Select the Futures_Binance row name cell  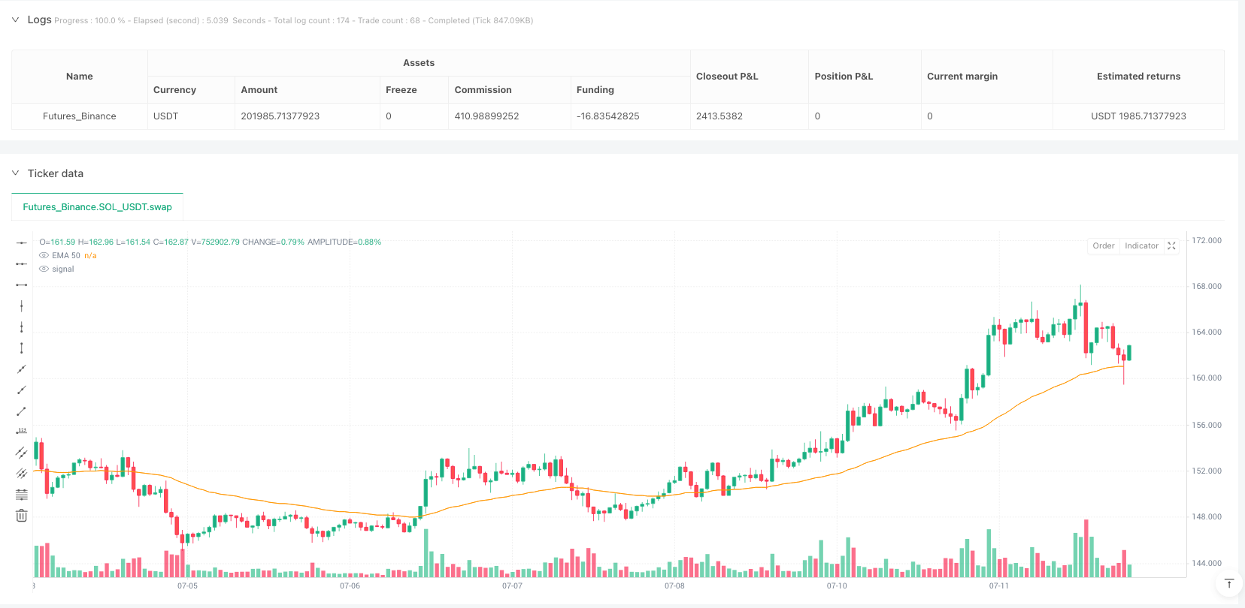point(79,116)
